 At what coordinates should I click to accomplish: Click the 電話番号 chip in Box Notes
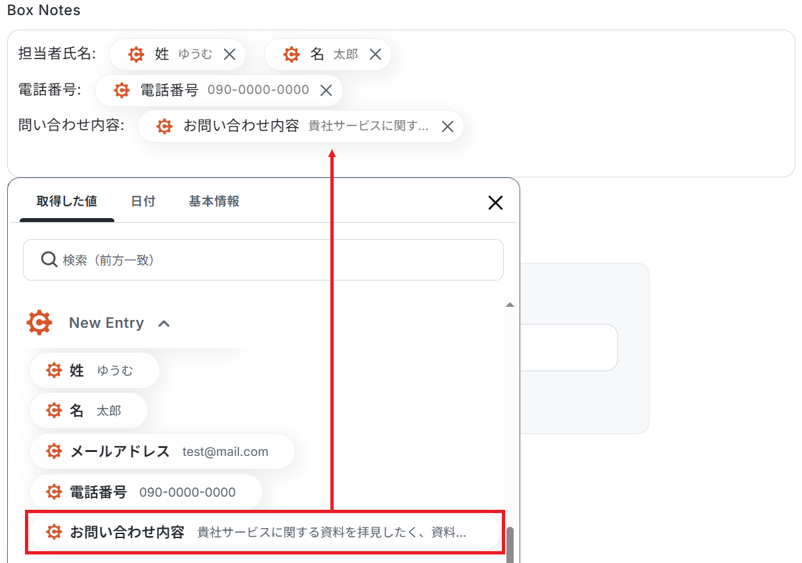tap(219, 91)
